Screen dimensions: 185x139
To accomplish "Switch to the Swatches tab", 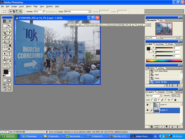I will pos(160,44).
